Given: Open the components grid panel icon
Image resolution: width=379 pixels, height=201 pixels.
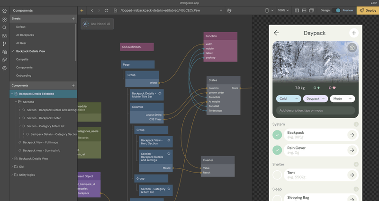Looking at the screenshot, I should tap(4, 19).
